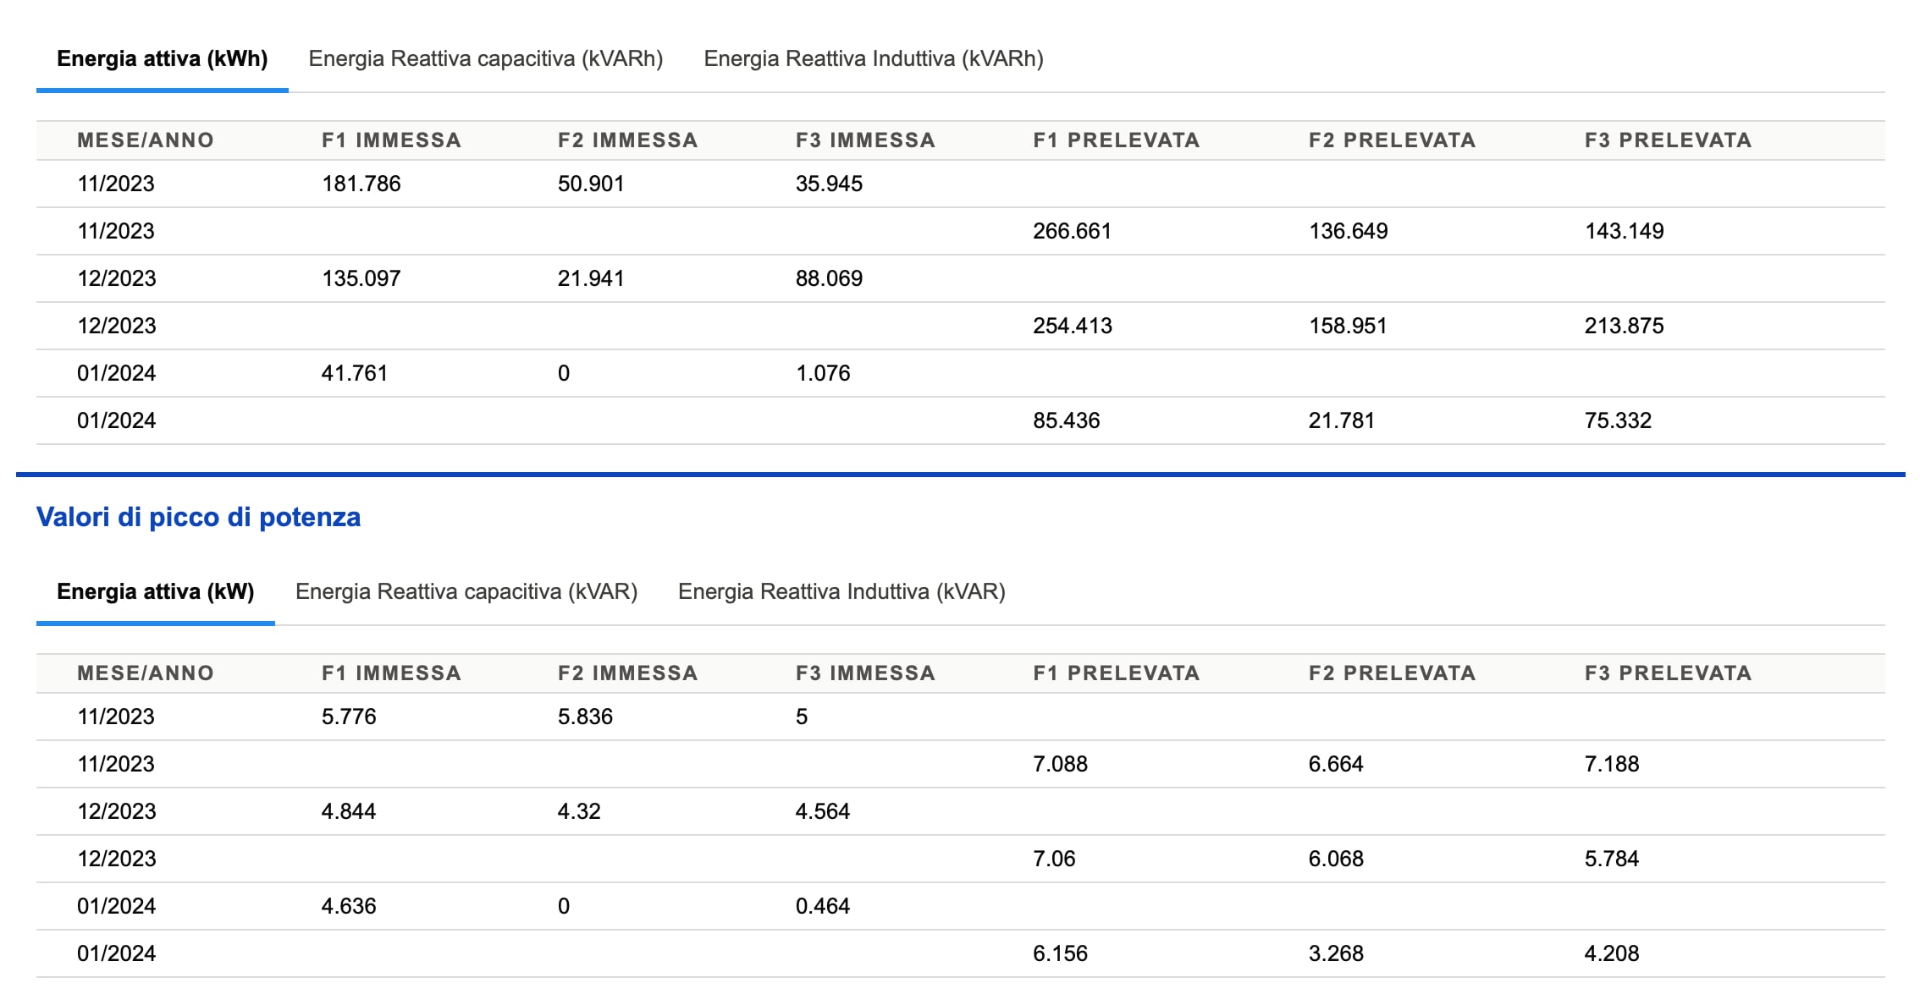The height and width of the screenshot is (1005, 1920).
Task: Select the cell value 35.945
Action: click(829, 184)
